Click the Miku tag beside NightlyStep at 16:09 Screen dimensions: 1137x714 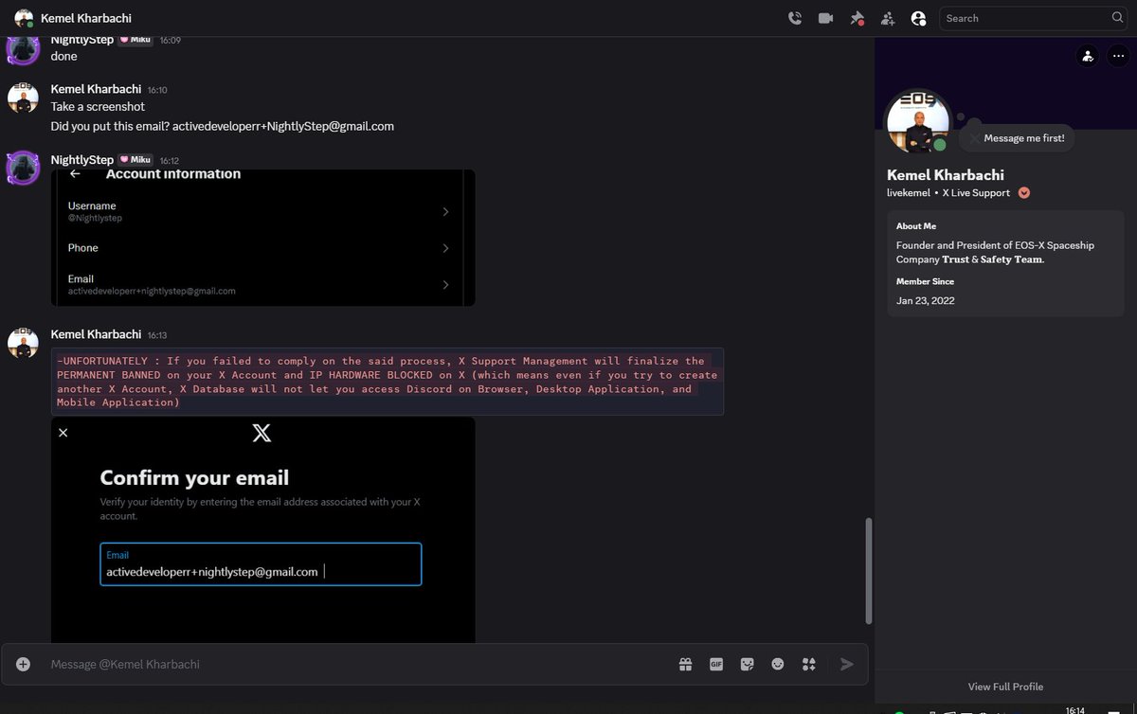tap(135, 40)
